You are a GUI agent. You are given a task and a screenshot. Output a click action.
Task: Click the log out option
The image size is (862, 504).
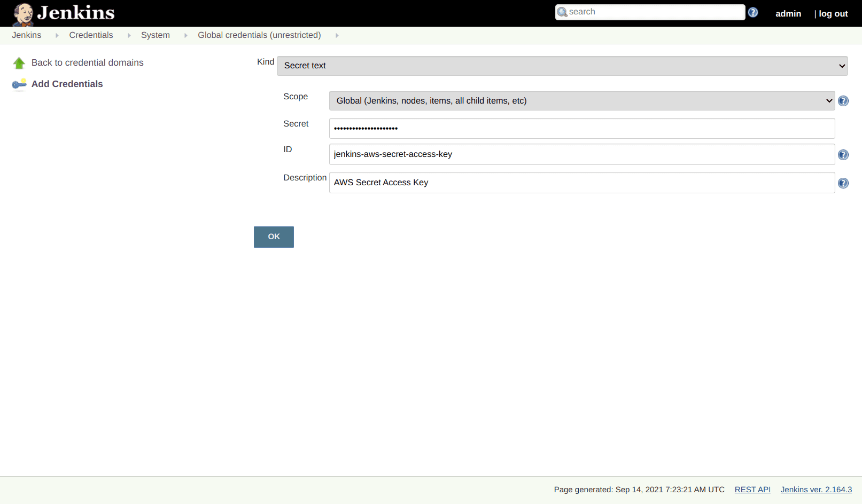[834, 13]
